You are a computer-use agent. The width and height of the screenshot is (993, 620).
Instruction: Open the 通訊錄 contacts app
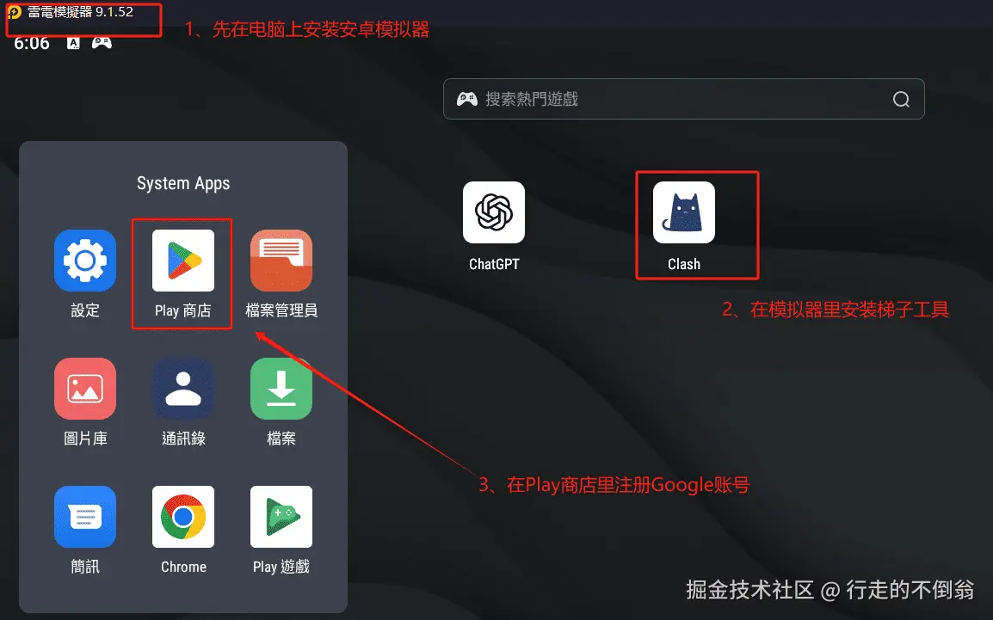(182, 389)
